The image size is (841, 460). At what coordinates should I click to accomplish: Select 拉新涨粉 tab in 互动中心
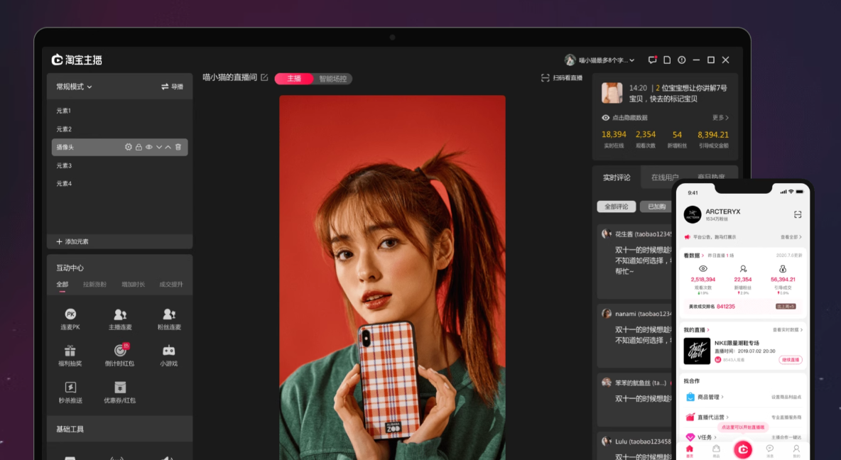coord(94,284)
